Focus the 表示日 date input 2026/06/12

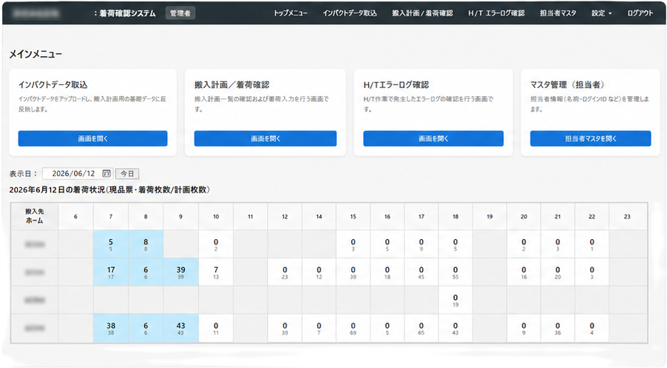click(78, 173)
